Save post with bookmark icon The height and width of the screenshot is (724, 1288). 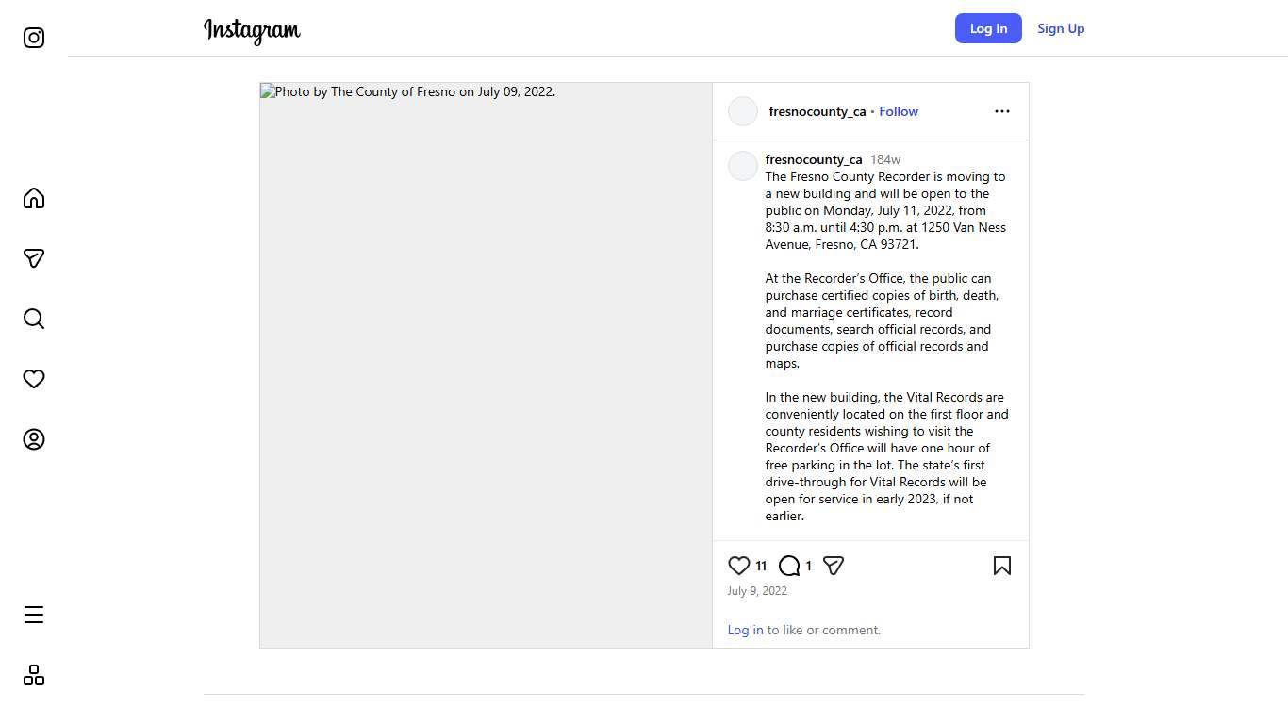(1001, 566)
